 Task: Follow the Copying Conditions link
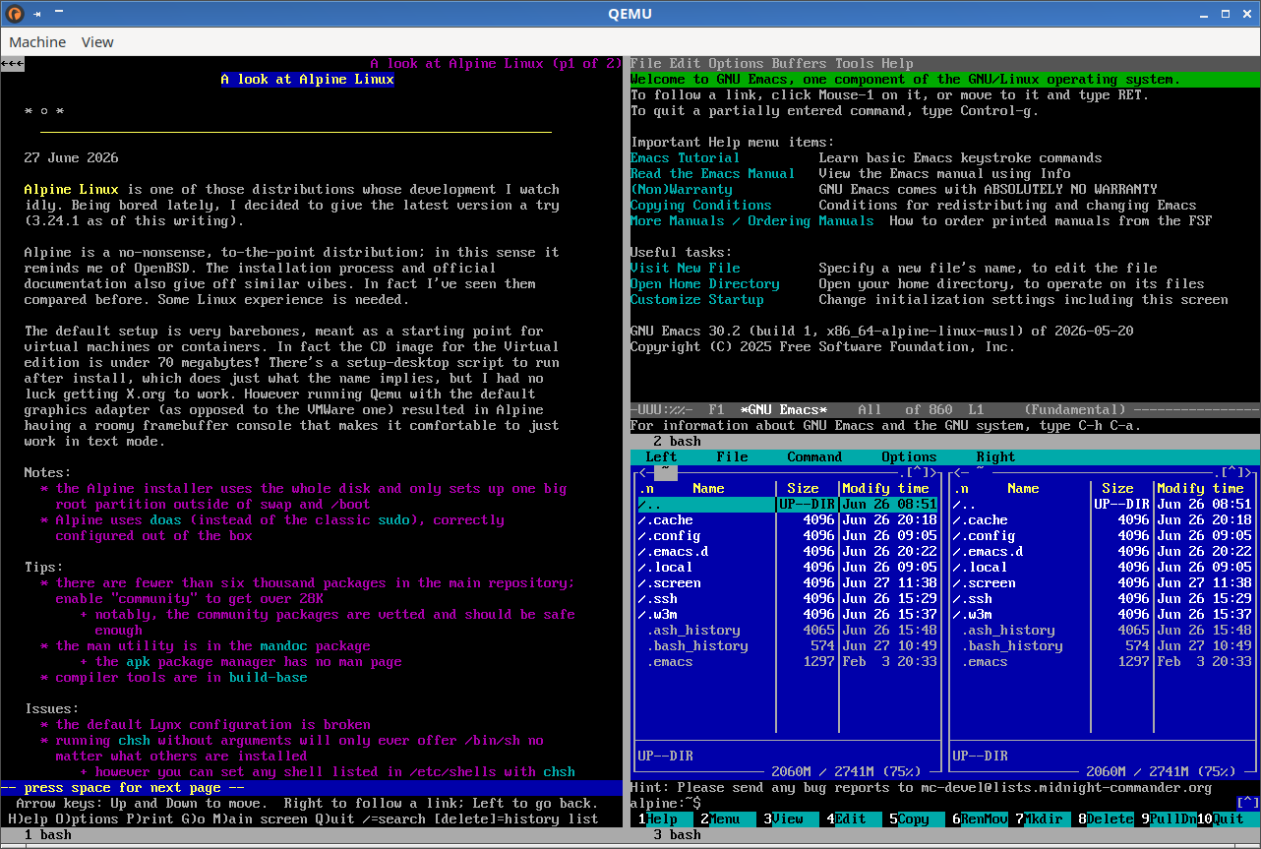coord(701,206)
